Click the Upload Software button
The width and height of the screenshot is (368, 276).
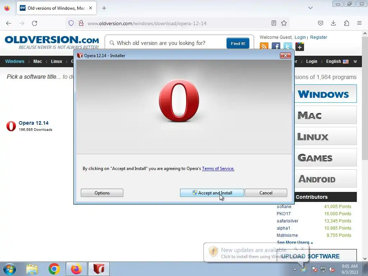tap(317, 256)
